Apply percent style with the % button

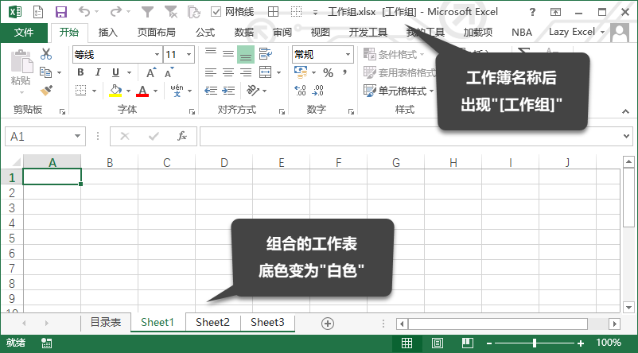[328, 72]
